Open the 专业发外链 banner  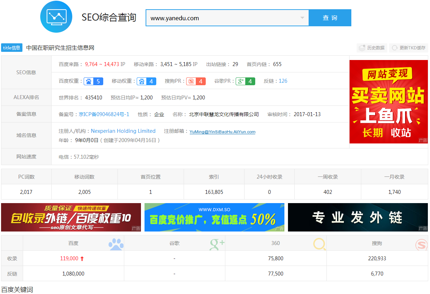coord(358,217)
